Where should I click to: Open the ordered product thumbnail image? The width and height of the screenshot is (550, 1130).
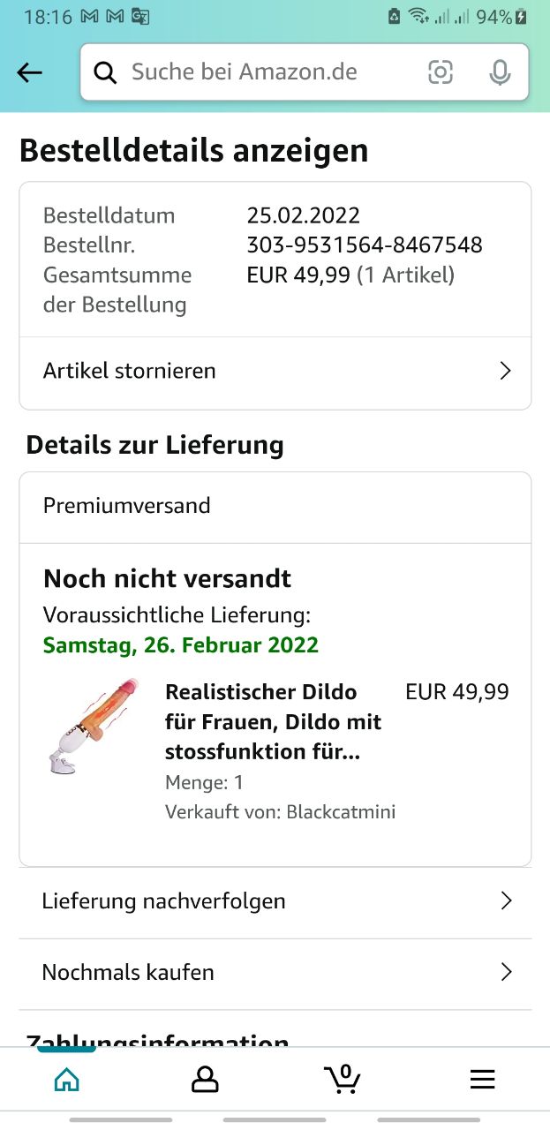tap(94, 727)
